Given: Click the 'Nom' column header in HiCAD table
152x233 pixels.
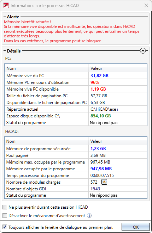Looking at the screenshot, I should (x=47, y=141).
